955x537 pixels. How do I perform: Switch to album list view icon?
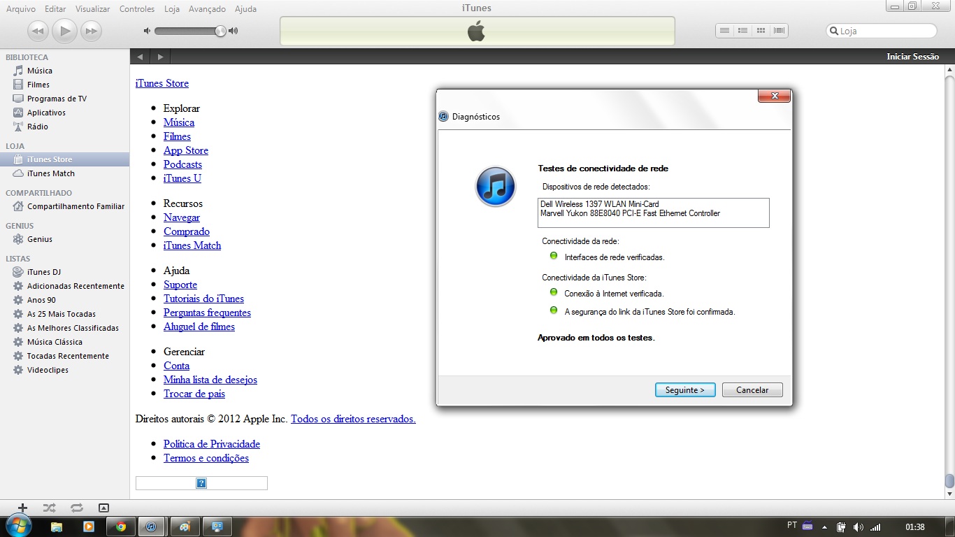point(743,31)
